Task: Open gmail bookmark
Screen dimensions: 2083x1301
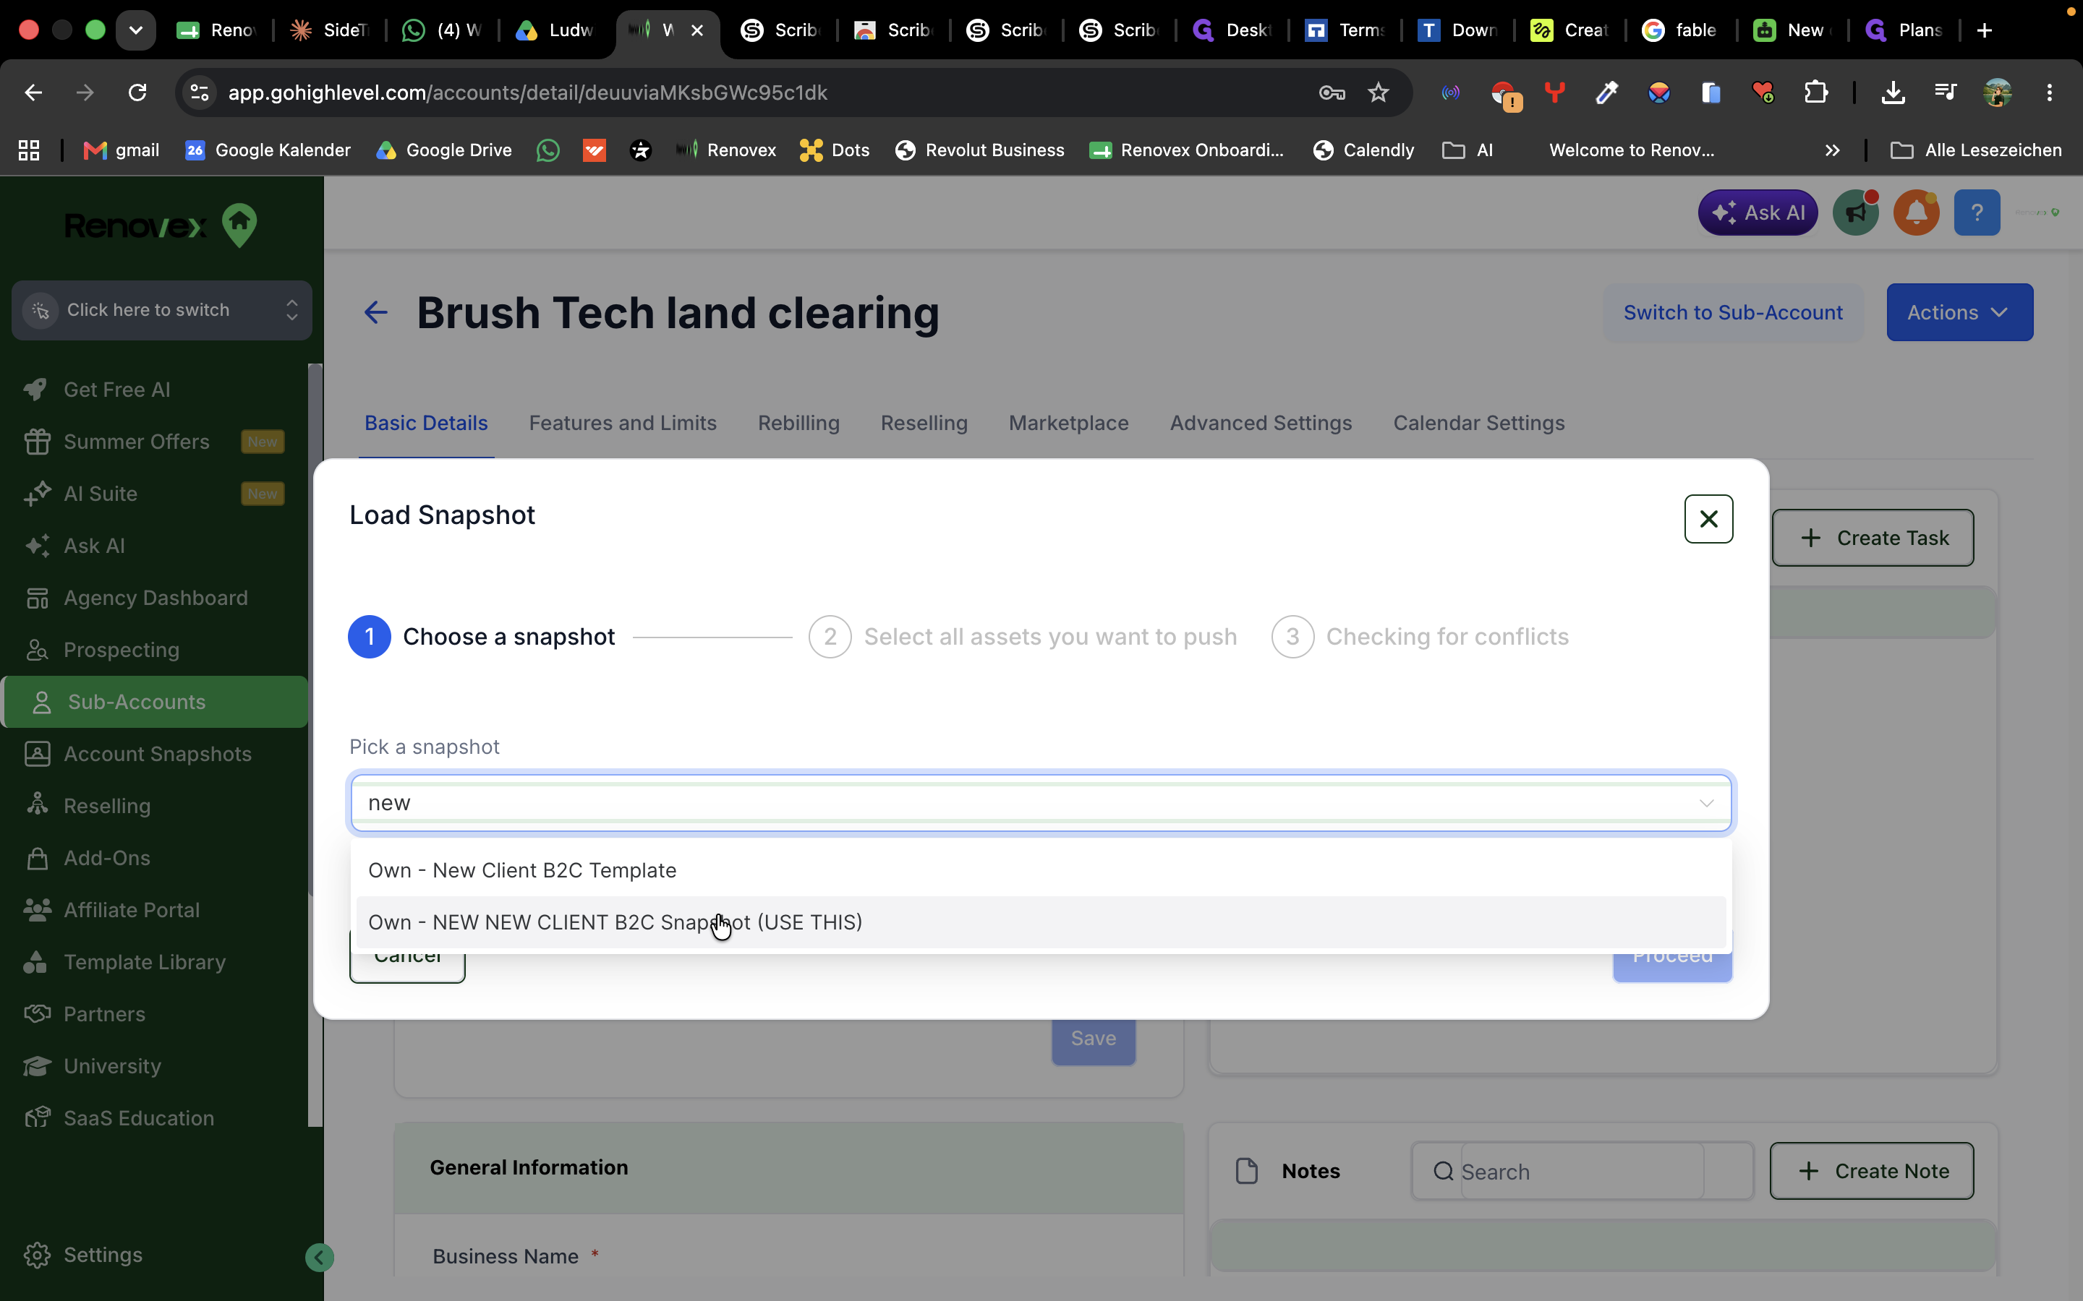Action: pyautogui.click(x=121, y=150)
